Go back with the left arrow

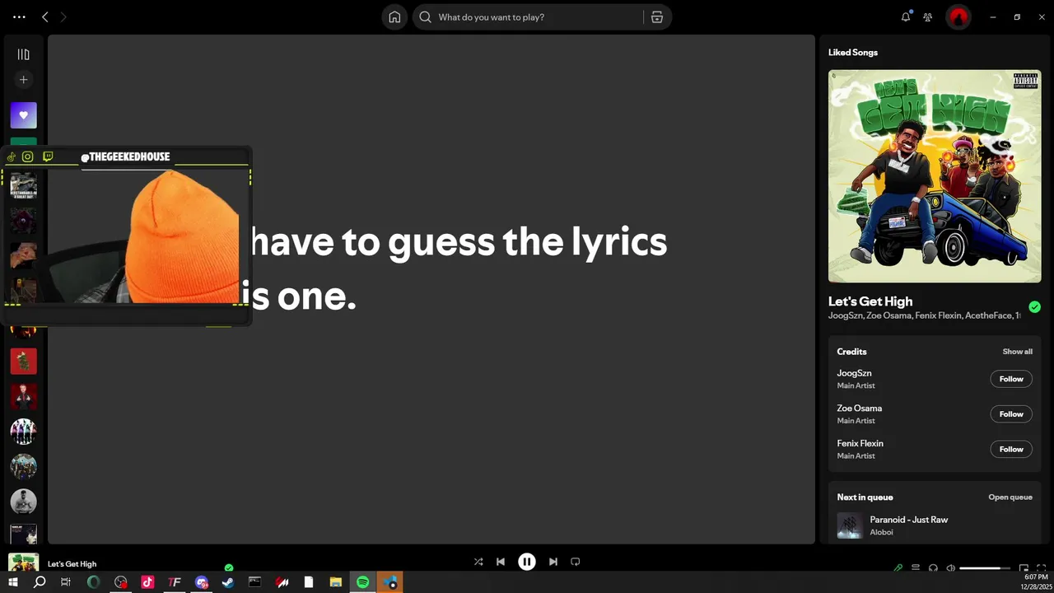point(45,16)
